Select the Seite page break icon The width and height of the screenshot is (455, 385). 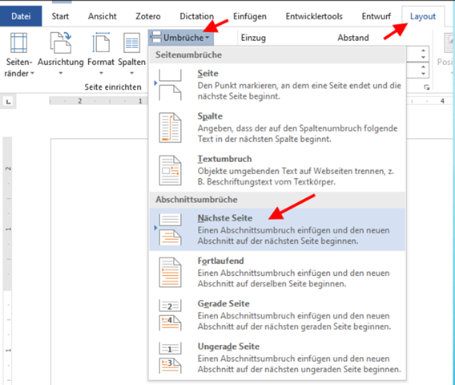171,84
